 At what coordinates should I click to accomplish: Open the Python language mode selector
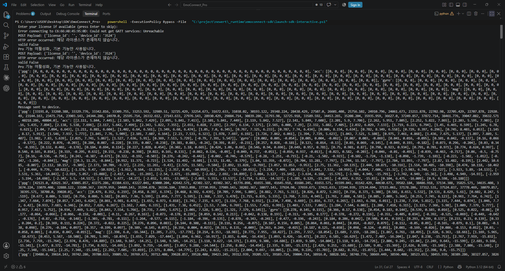coord(448,267)
